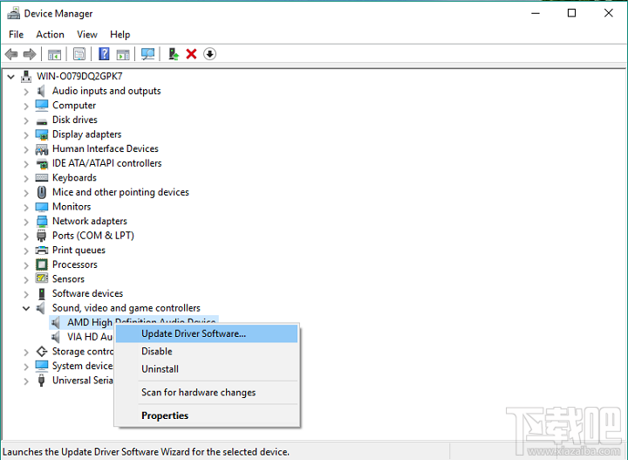Click the Processors chip icon
This screenshot has width=628, height=460.
coord(42,264)
